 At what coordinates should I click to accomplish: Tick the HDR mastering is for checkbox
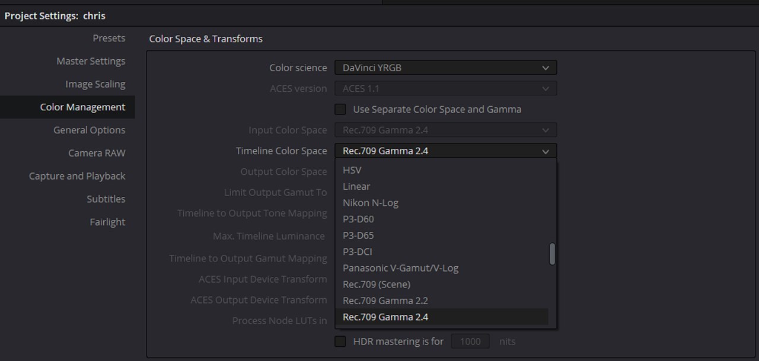[340, 341]
